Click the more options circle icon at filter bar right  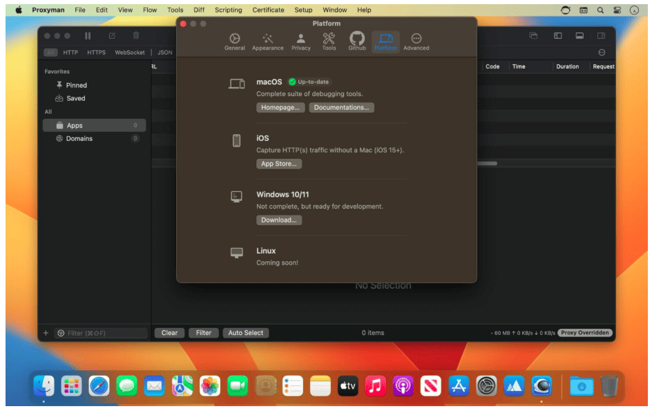[602, 52]
